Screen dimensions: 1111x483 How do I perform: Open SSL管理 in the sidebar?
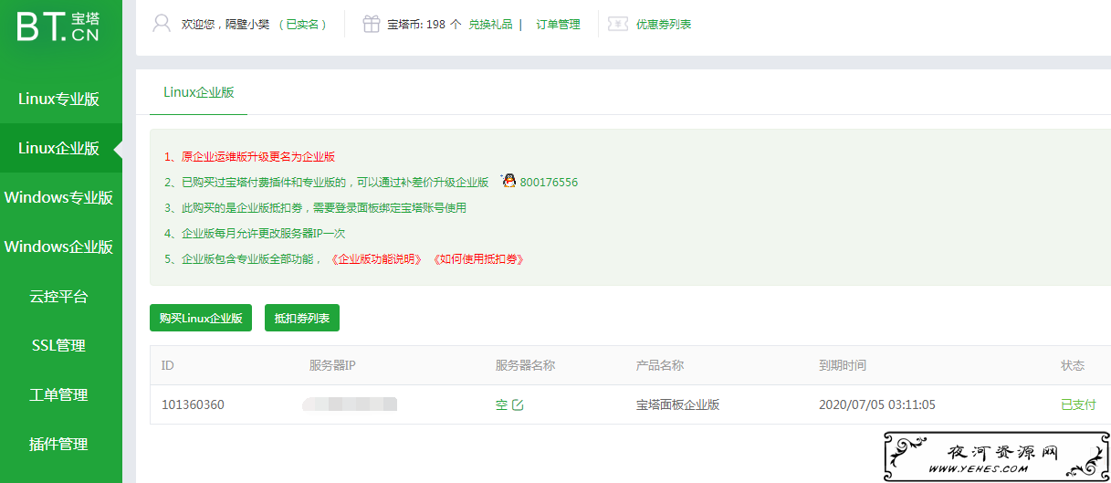pyautogui.click(x=59, y=345)
